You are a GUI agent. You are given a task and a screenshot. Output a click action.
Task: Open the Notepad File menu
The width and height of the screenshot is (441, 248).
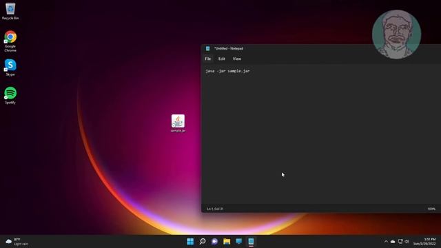coord(208,59)
